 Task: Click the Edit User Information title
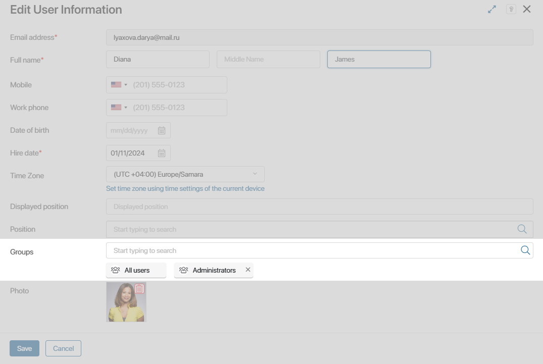coord(66,10)
